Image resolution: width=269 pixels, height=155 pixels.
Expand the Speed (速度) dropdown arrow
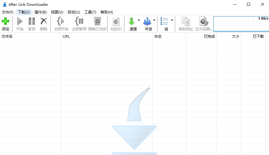[x=139, y=21]
